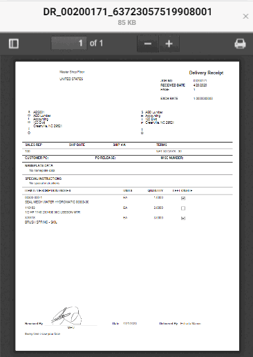Click the X20605 item number
253x357 pixels.
(30, 217)
